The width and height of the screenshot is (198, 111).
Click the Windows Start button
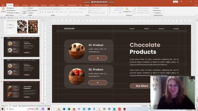2,109
